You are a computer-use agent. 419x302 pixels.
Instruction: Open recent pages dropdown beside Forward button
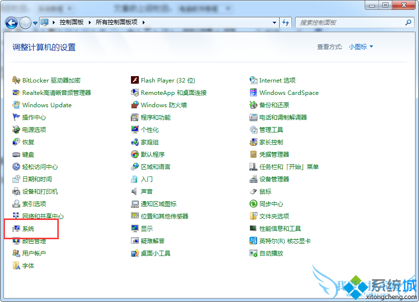coord(35,23)
